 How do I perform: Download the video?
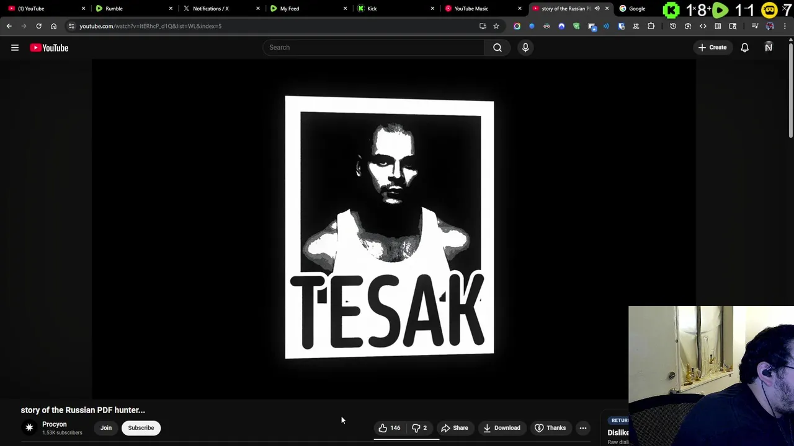(502, 427)
